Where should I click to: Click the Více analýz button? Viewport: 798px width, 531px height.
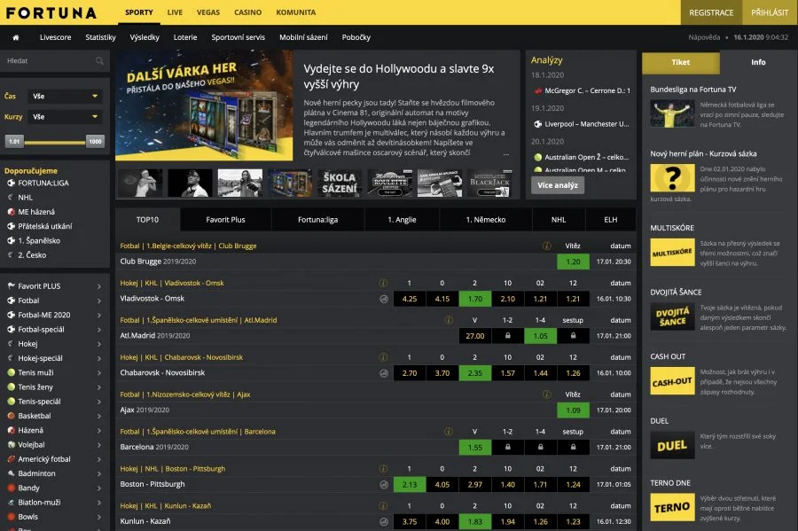coord(558,185)
